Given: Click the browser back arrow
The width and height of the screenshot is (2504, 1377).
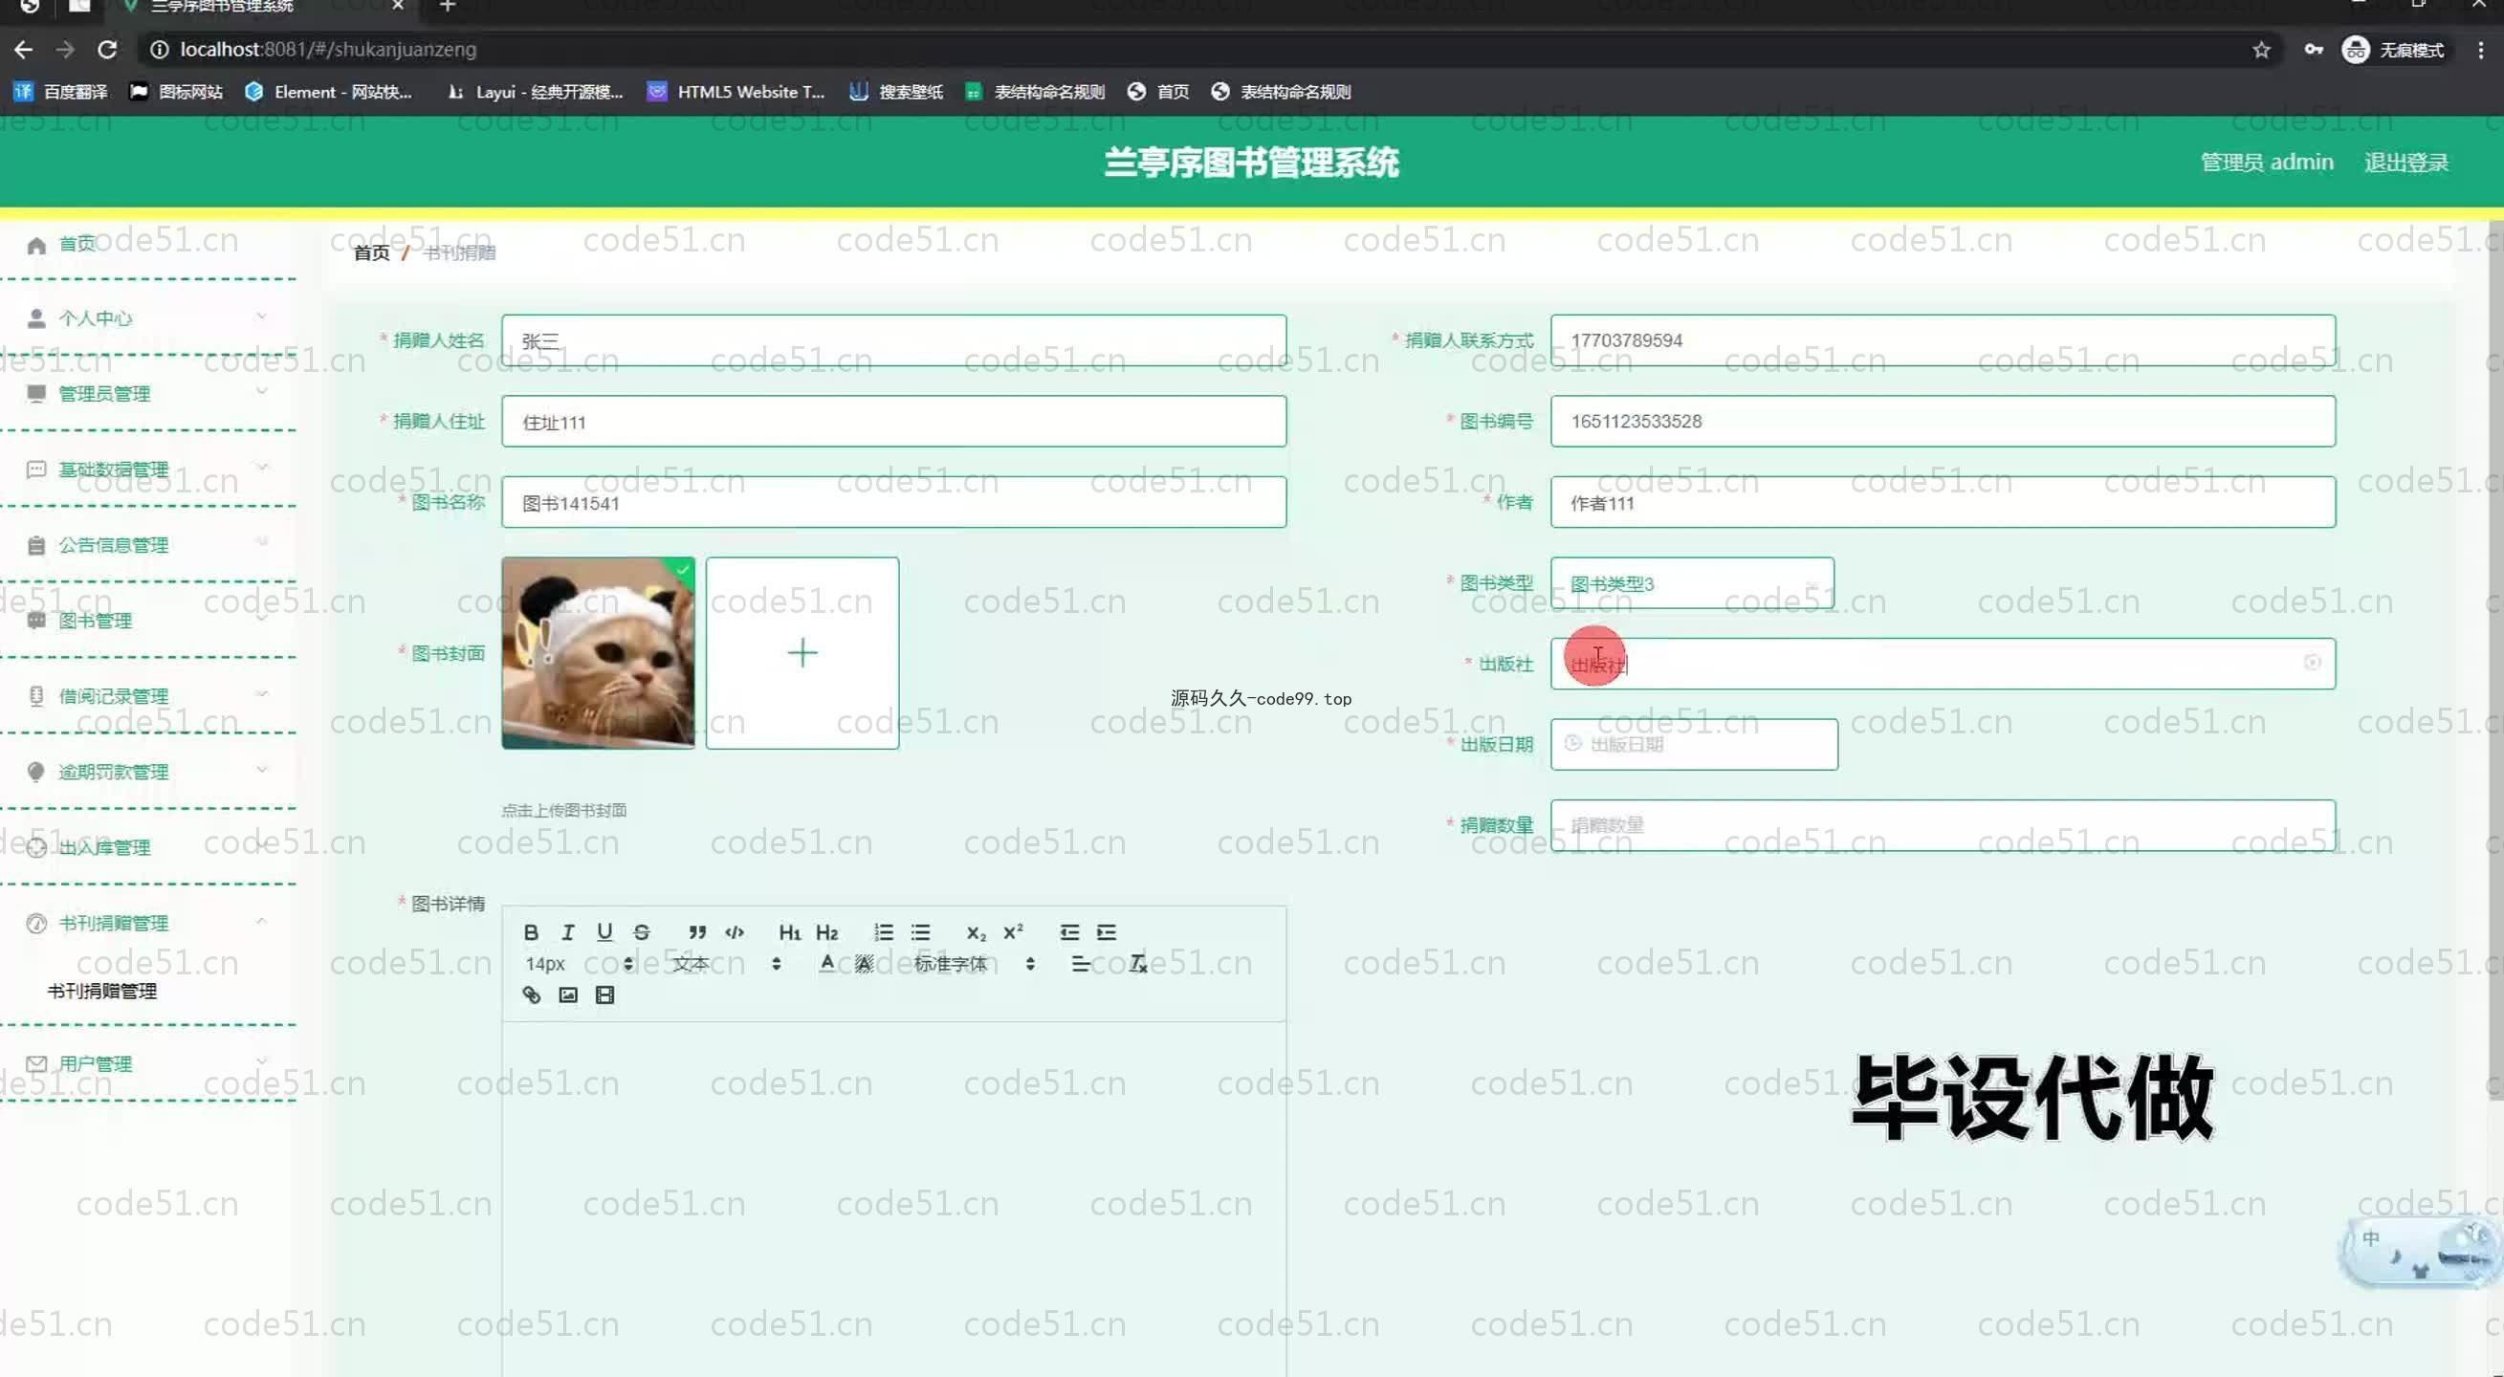Looking at the screenshot, I should 23,49.
